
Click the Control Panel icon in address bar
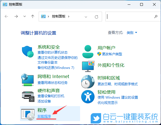click(43, 16)
